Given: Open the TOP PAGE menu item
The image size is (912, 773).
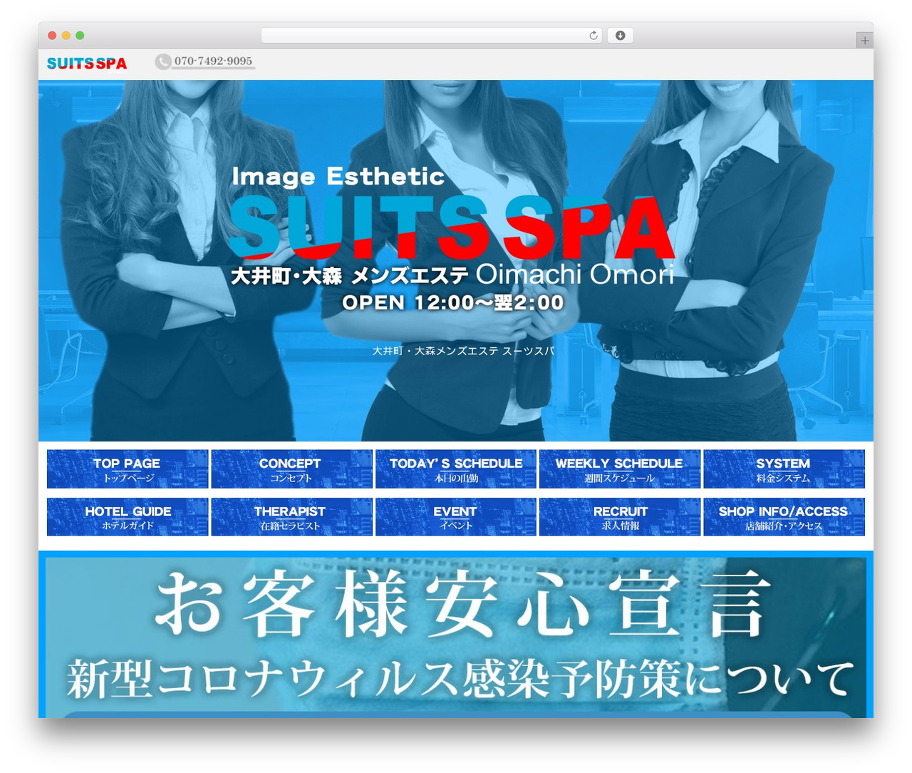Looking at the screenshot, I should point(128,469).
